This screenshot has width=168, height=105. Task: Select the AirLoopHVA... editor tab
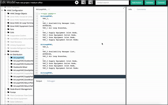(x=42, y=9)
